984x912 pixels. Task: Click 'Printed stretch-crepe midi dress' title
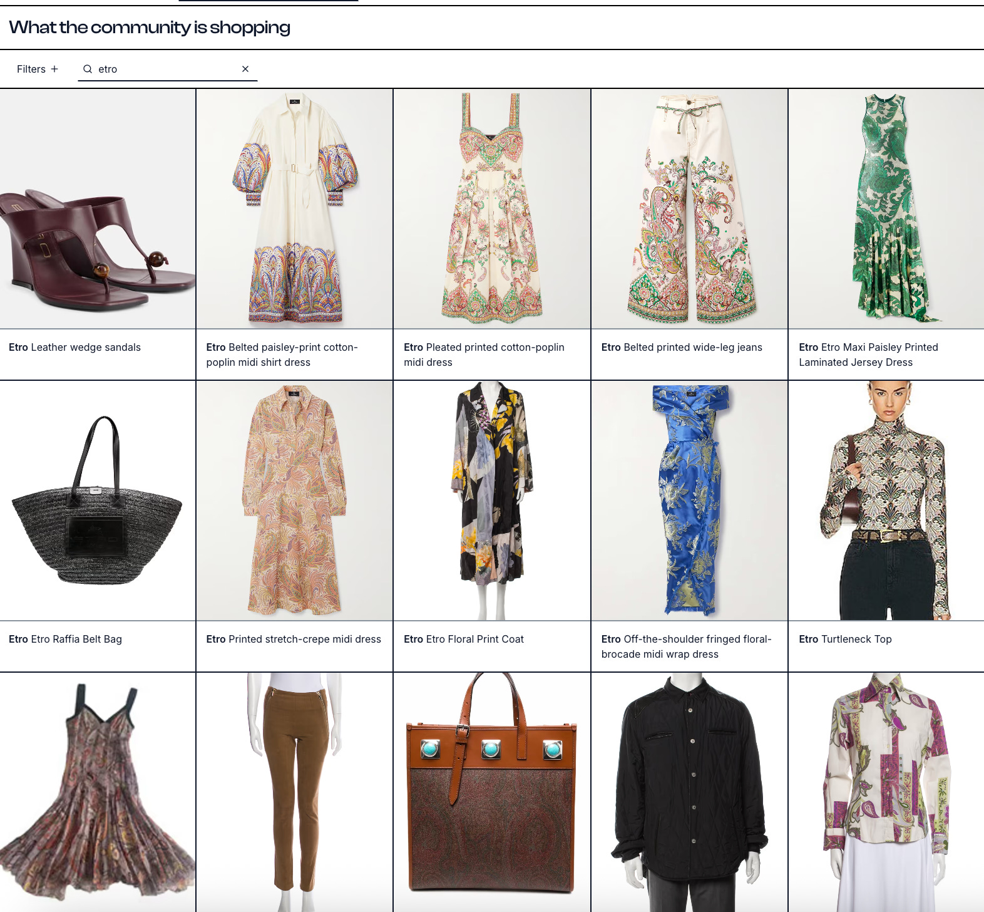tap(294, 639)
